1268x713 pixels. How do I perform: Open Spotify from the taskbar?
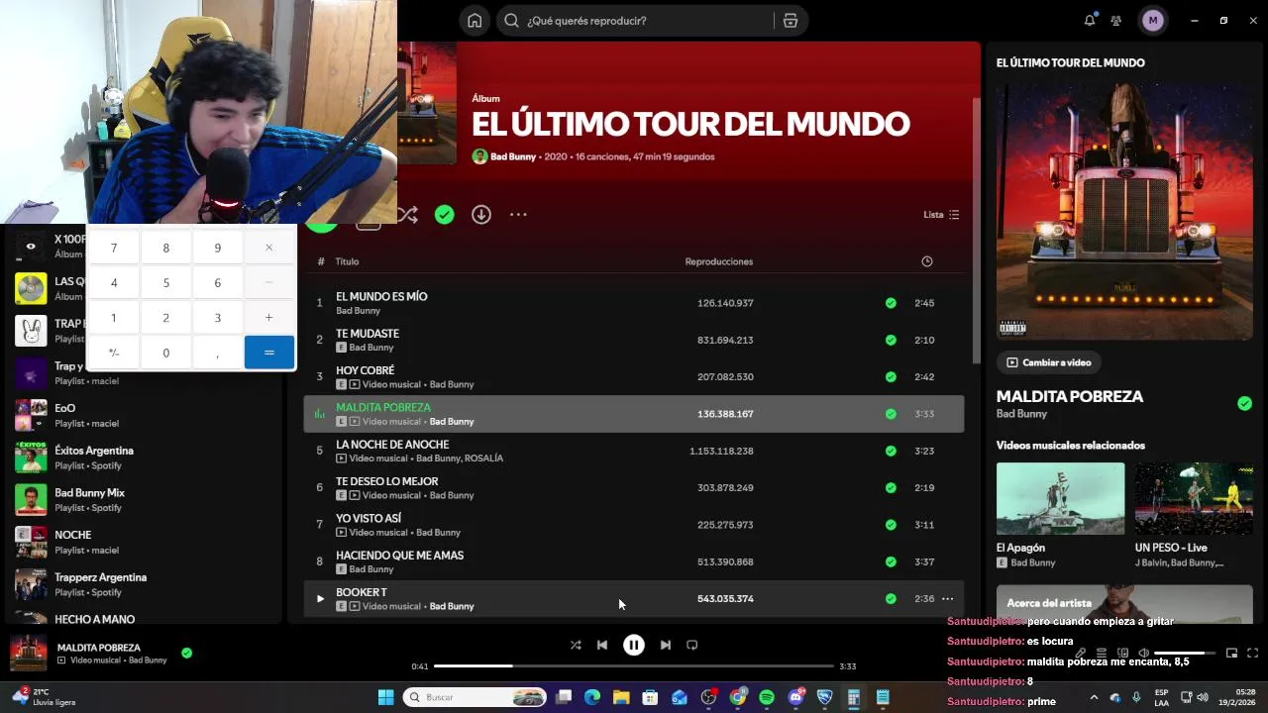pyautogui.click(x=767, y=697)
